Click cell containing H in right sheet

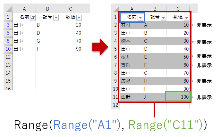coord(155,81)
